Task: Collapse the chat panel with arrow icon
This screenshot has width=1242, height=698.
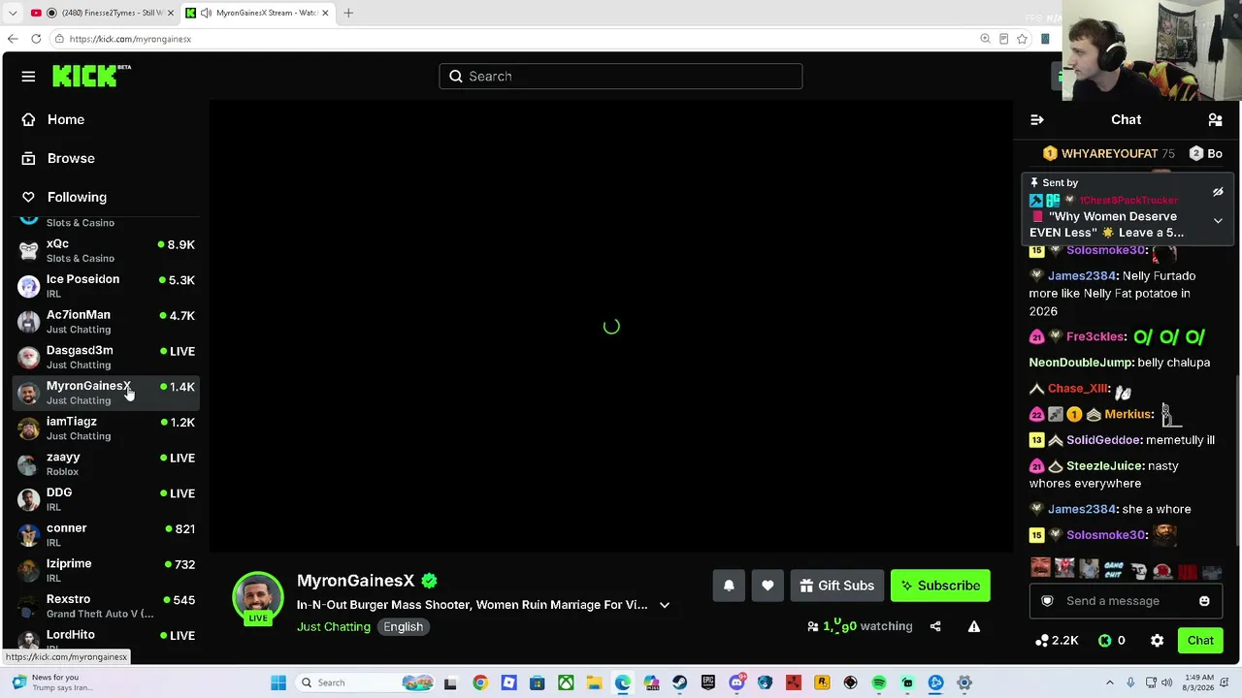Action: pyautogui.click(x=1037, y=119)
